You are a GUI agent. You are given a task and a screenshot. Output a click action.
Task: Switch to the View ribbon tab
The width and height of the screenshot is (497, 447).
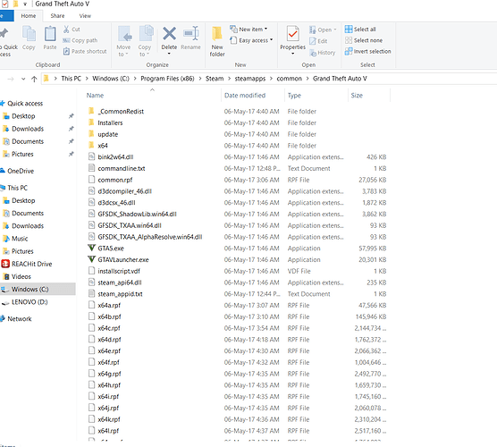85,16
